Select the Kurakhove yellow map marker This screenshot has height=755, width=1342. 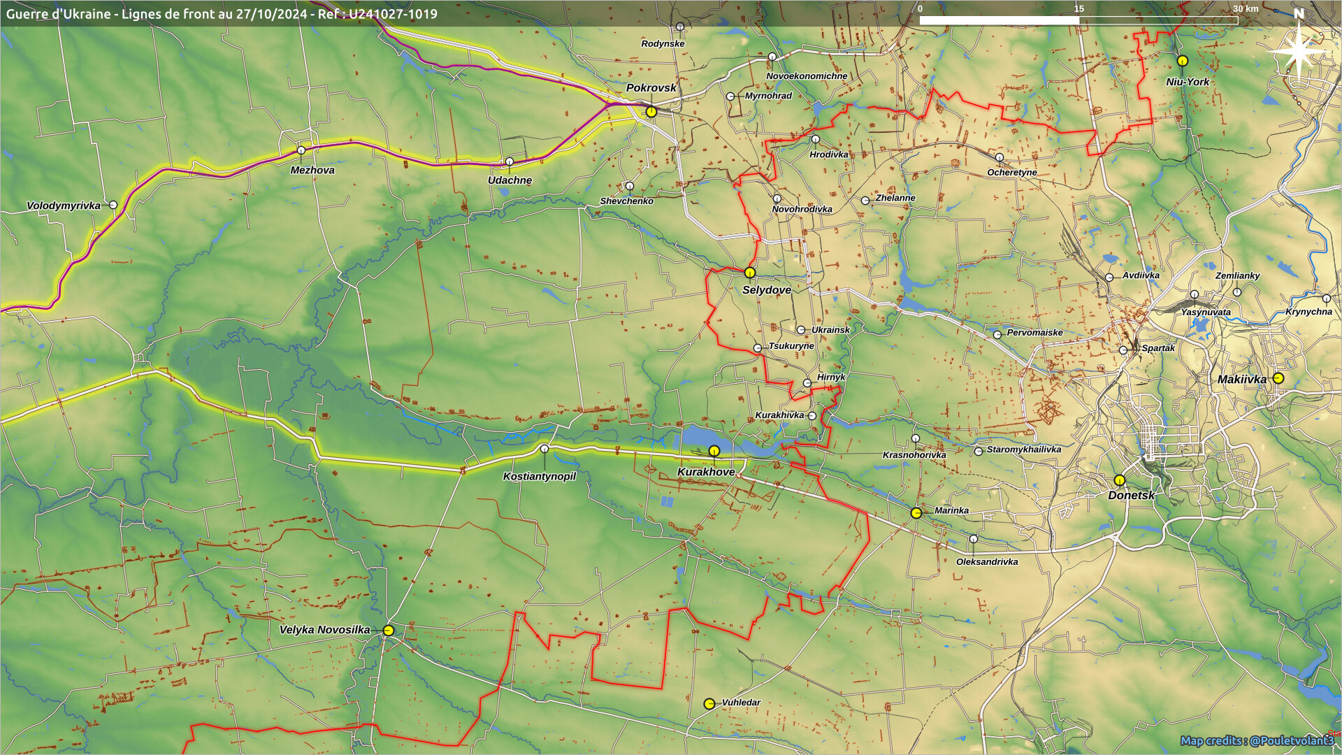[714, 451]
